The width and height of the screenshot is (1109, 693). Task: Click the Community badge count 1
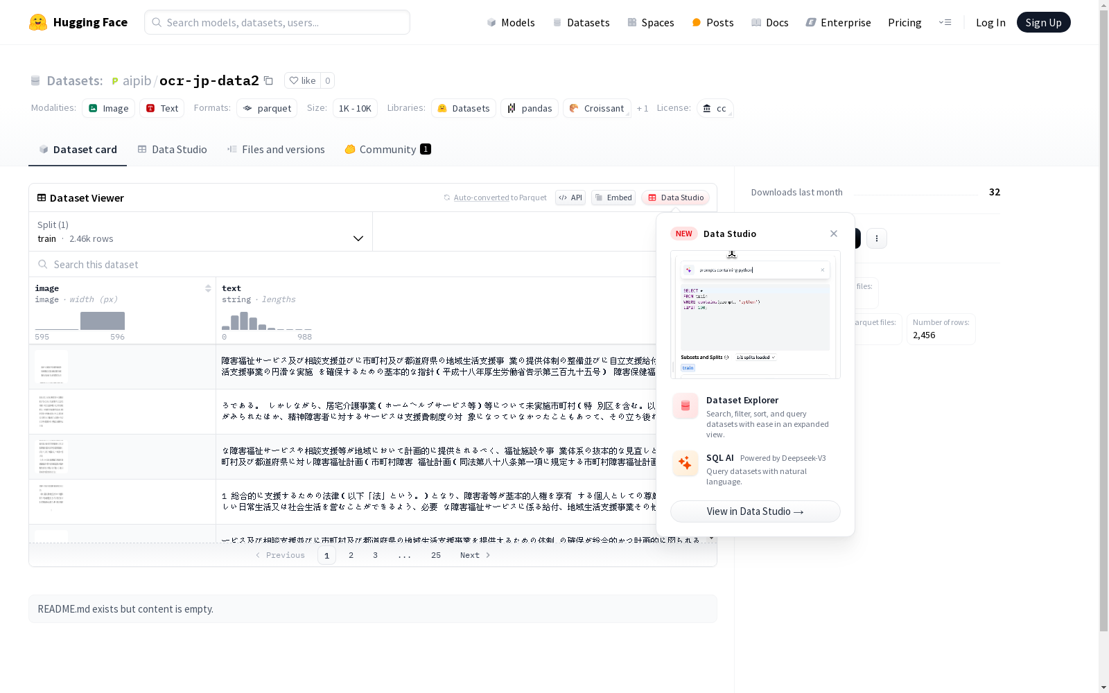tap(426, 149)
